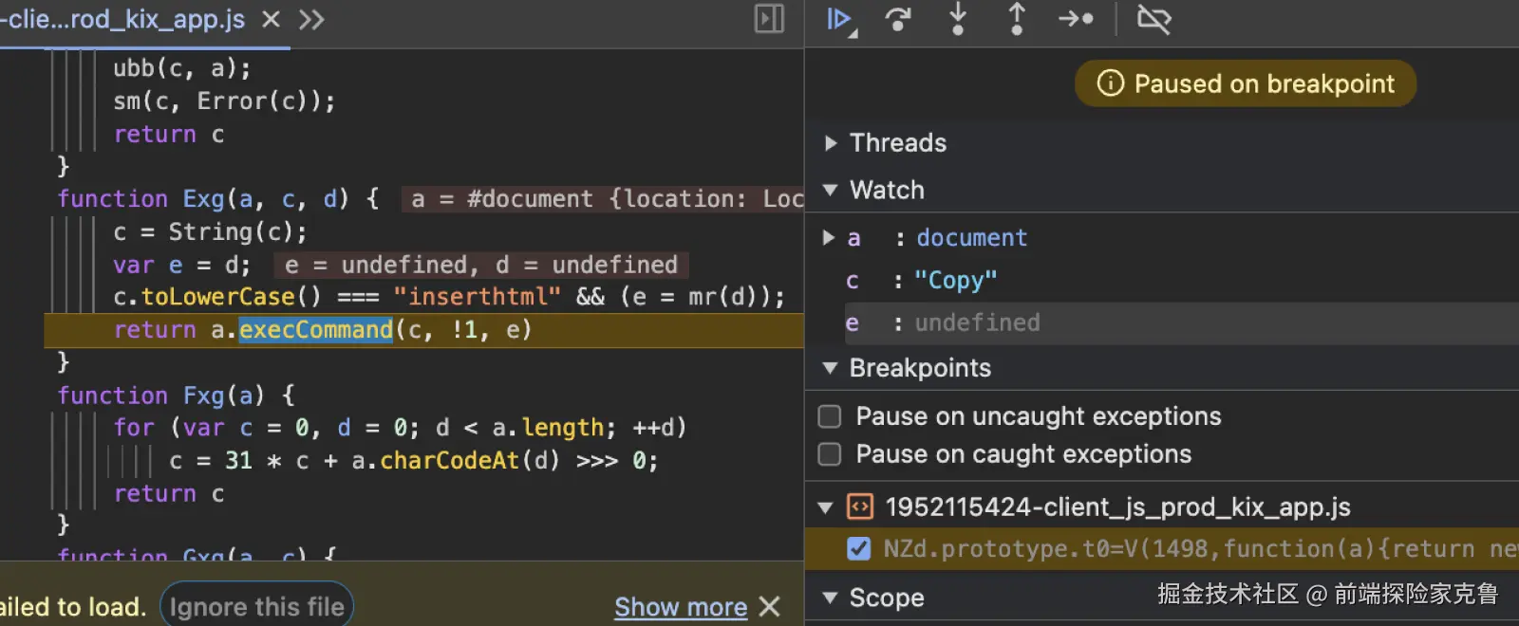Enable Pause on caught exceptions
Viewport: 1519px width, 626px height.
point(830,454)
